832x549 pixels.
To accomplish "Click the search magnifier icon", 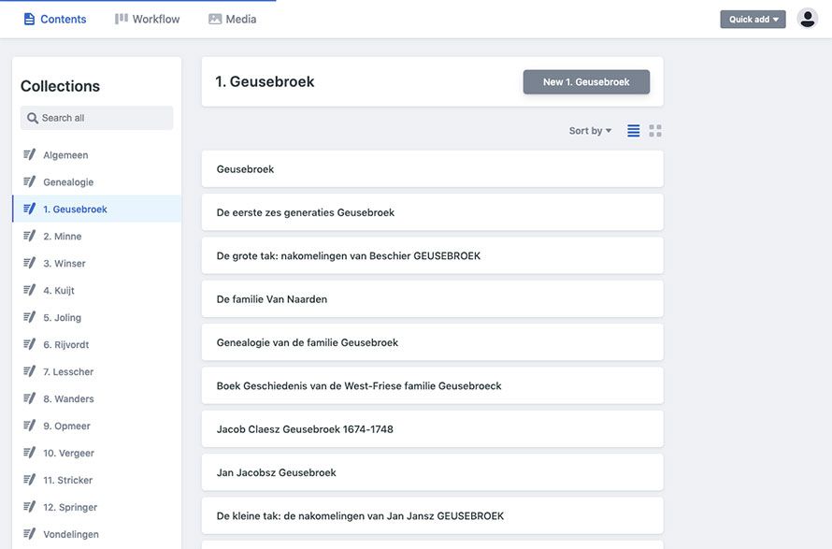I will point(33,118).
